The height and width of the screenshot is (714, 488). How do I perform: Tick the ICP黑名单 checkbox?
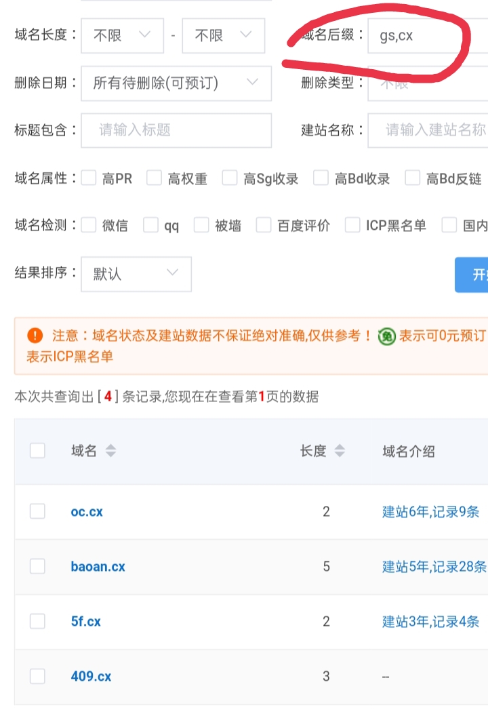(352, 226)
